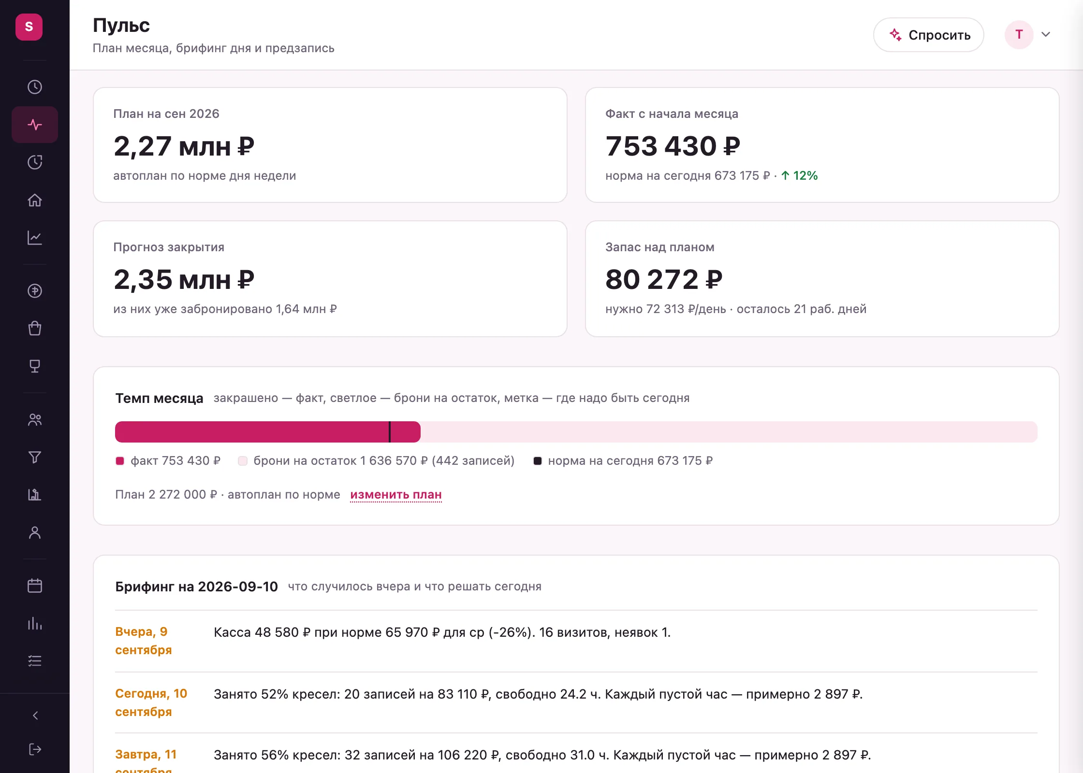Open the user T avatar
The image size is (1083, 773).
tap(1019, 35)
